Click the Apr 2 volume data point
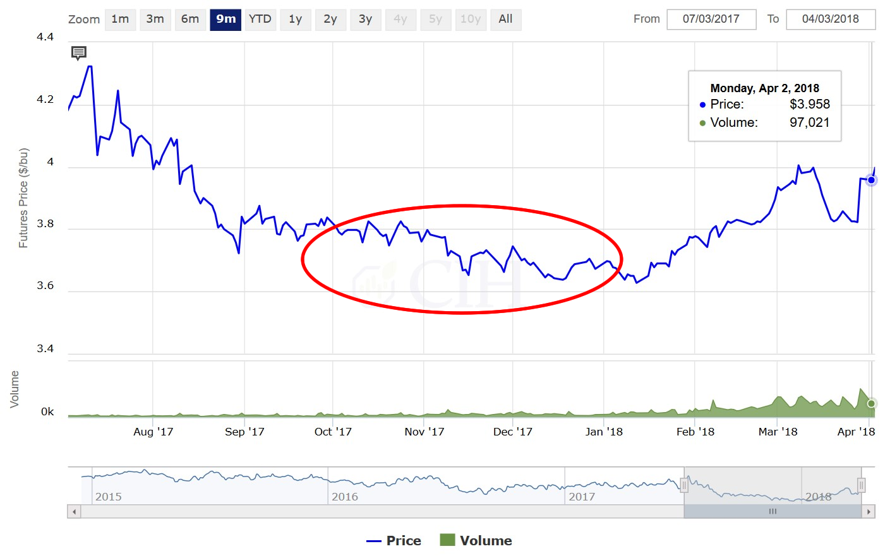This screenshot has height=556, width=890. 871,403
